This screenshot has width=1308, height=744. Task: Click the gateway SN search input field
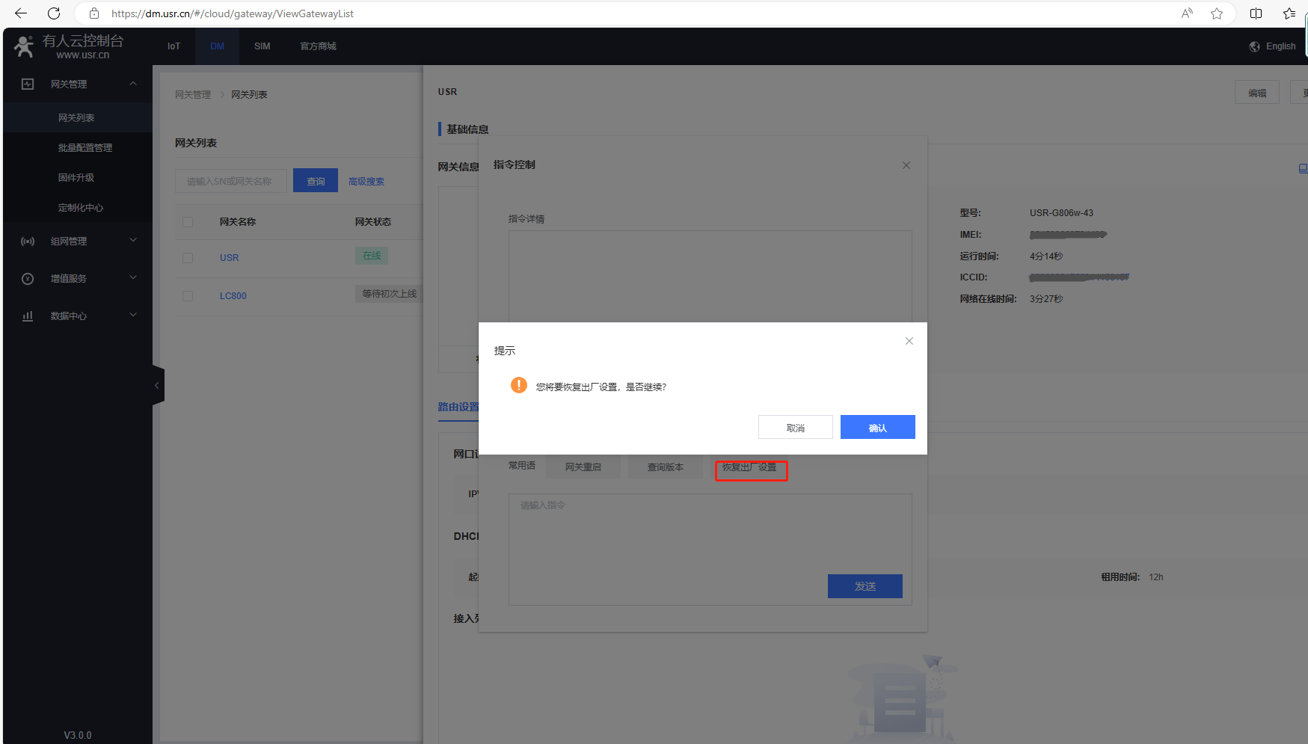230,181
